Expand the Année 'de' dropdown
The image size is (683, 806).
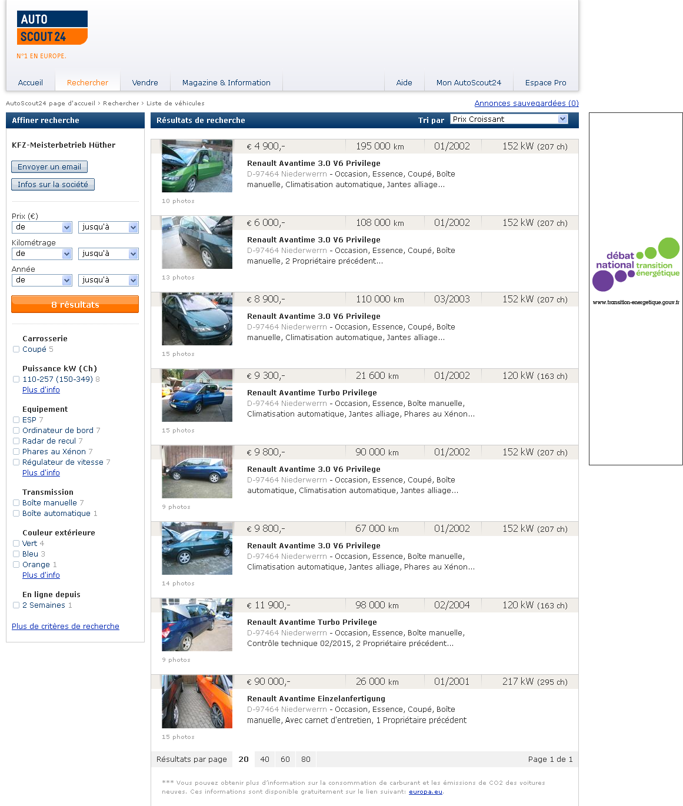coord(41,281)
